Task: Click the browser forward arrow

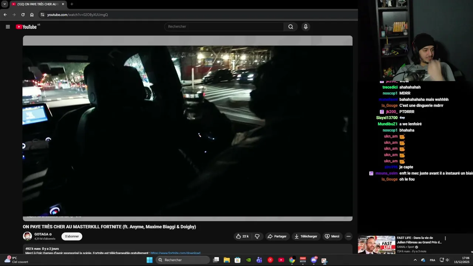Action: click(14, 15)
